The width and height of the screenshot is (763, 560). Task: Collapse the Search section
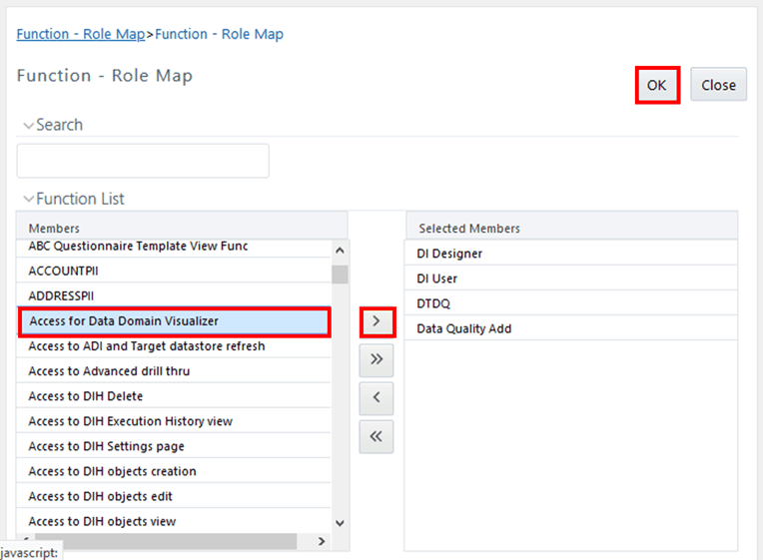coord(29,125)
